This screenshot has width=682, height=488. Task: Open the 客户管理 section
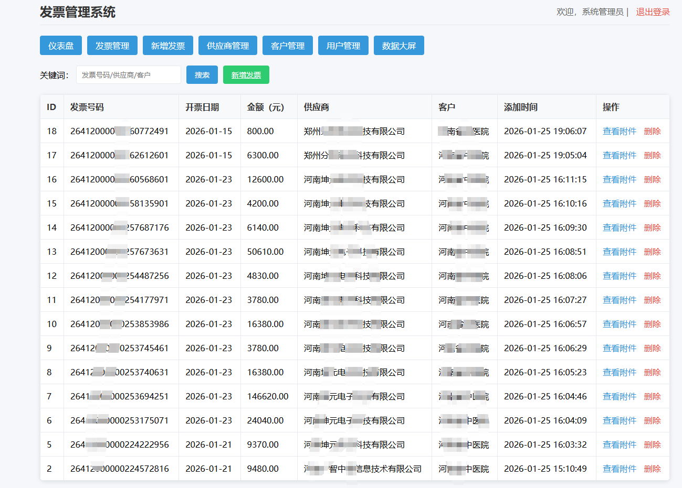click(288, 46)
